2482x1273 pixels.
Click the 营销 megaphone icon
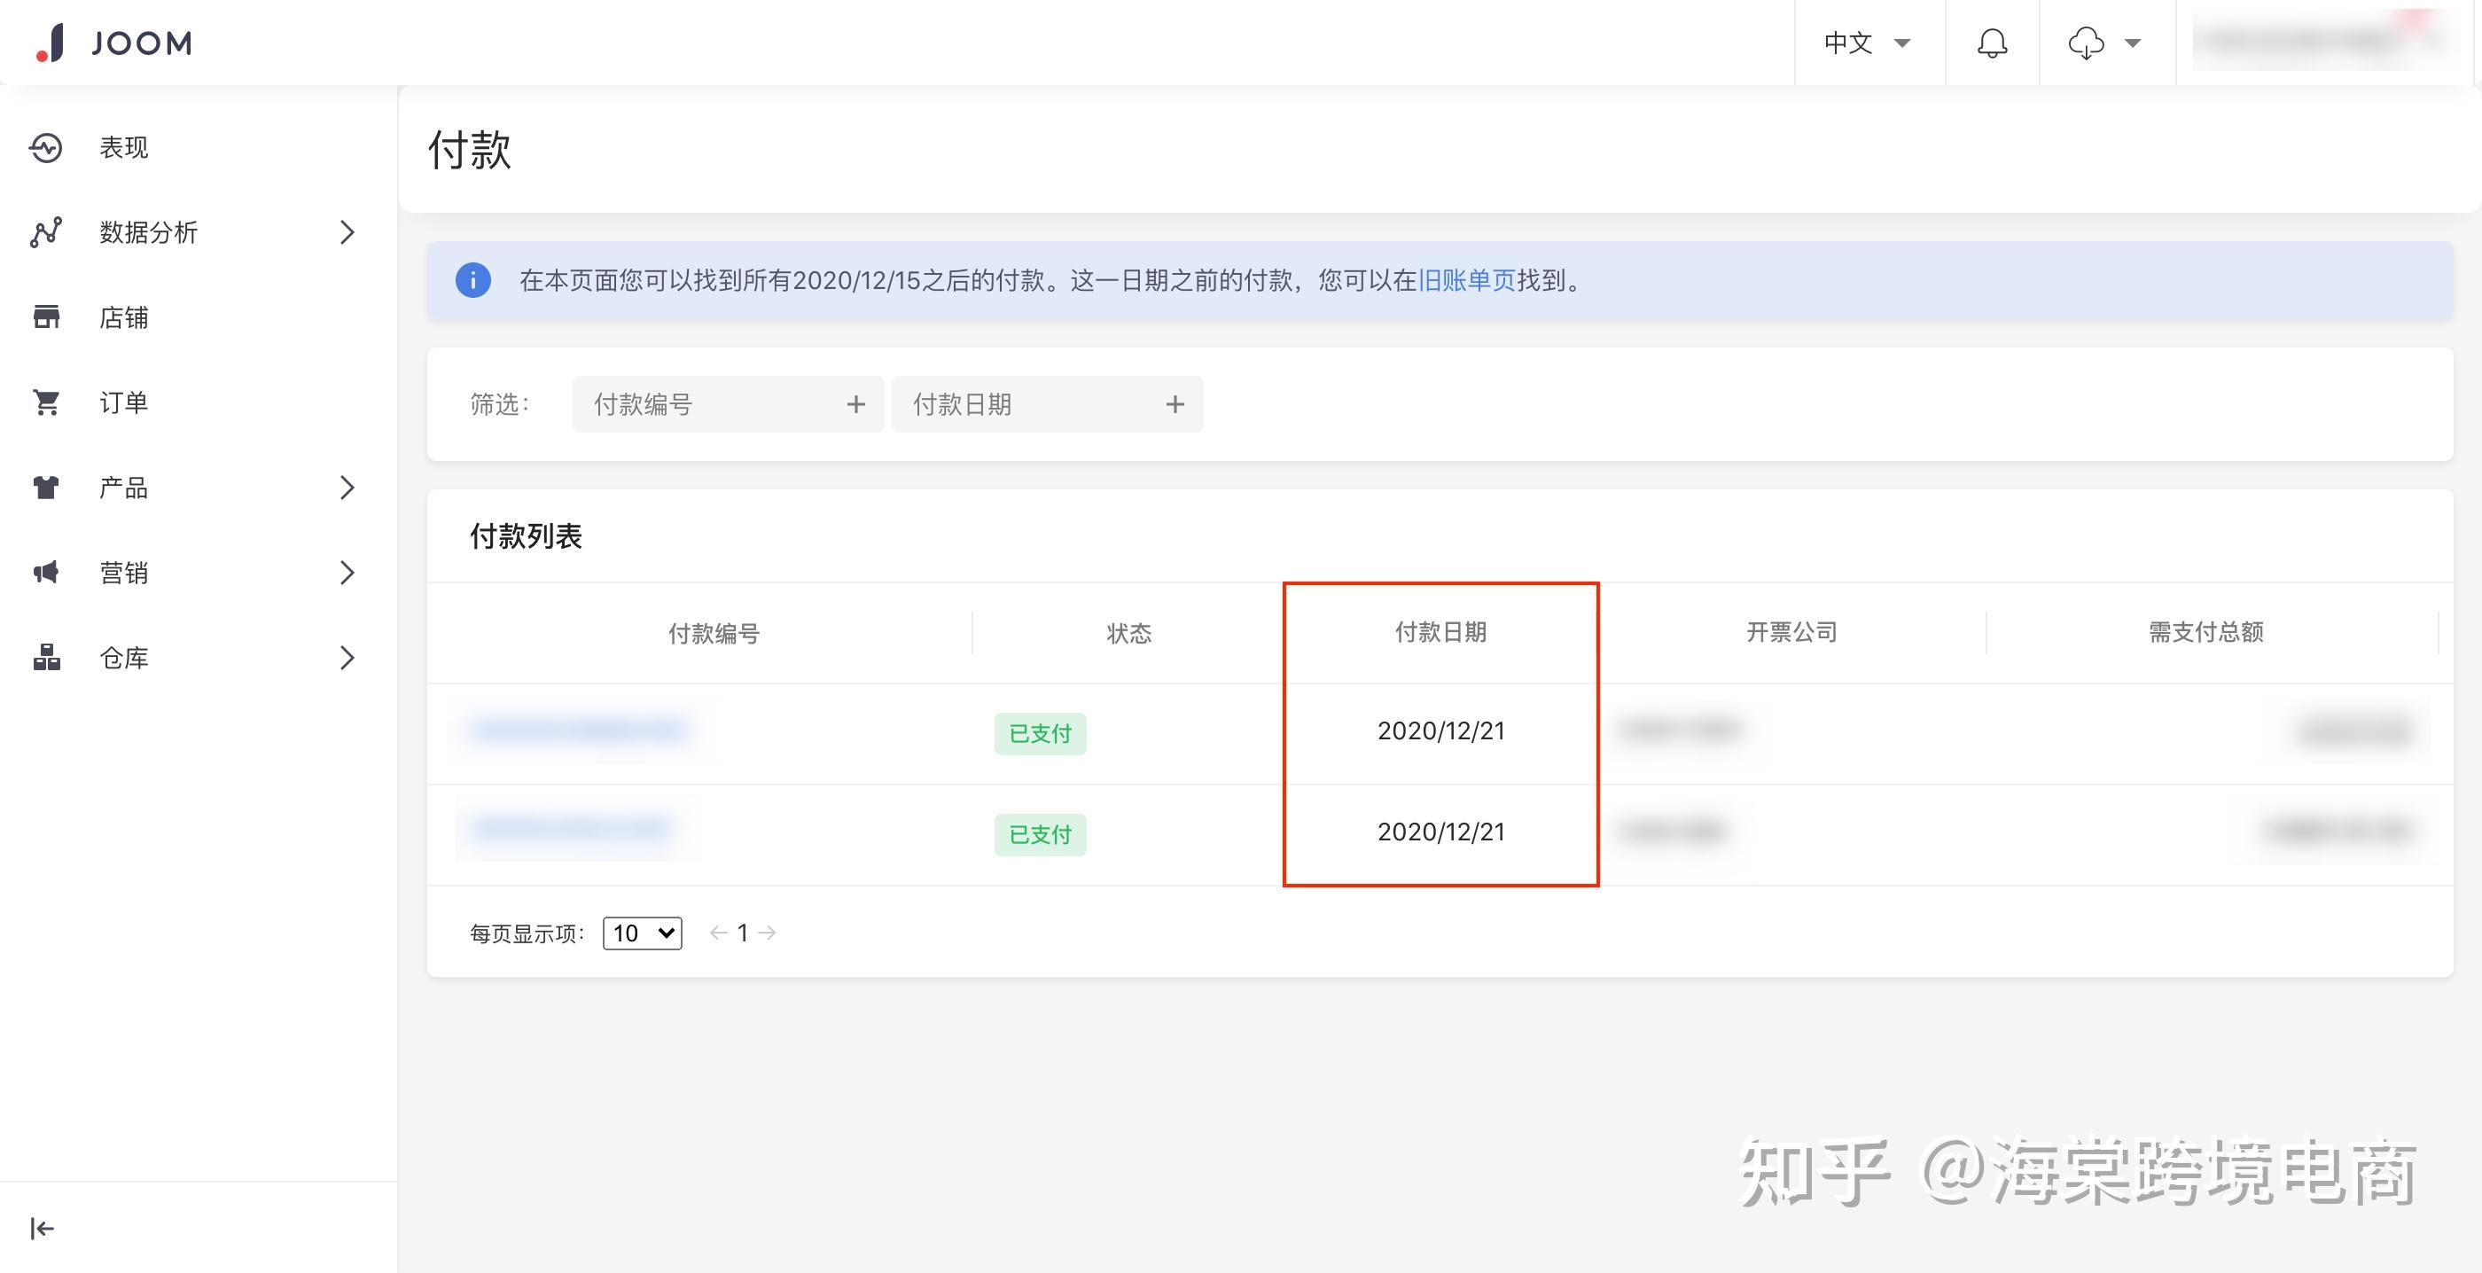[x=46, y=573]
